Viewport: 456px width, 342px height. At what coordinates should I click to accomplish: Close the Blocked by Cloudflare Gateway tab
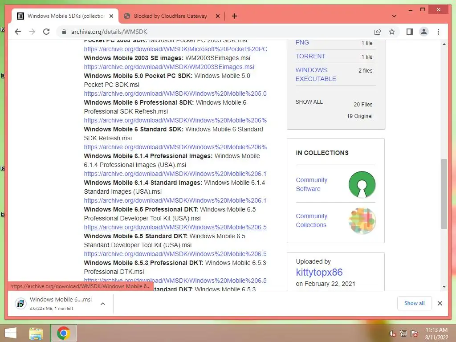pos(217,16)
